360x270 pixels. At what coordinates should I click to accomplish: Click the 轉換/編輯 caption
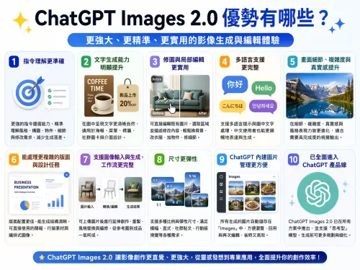tap(110, 207)
